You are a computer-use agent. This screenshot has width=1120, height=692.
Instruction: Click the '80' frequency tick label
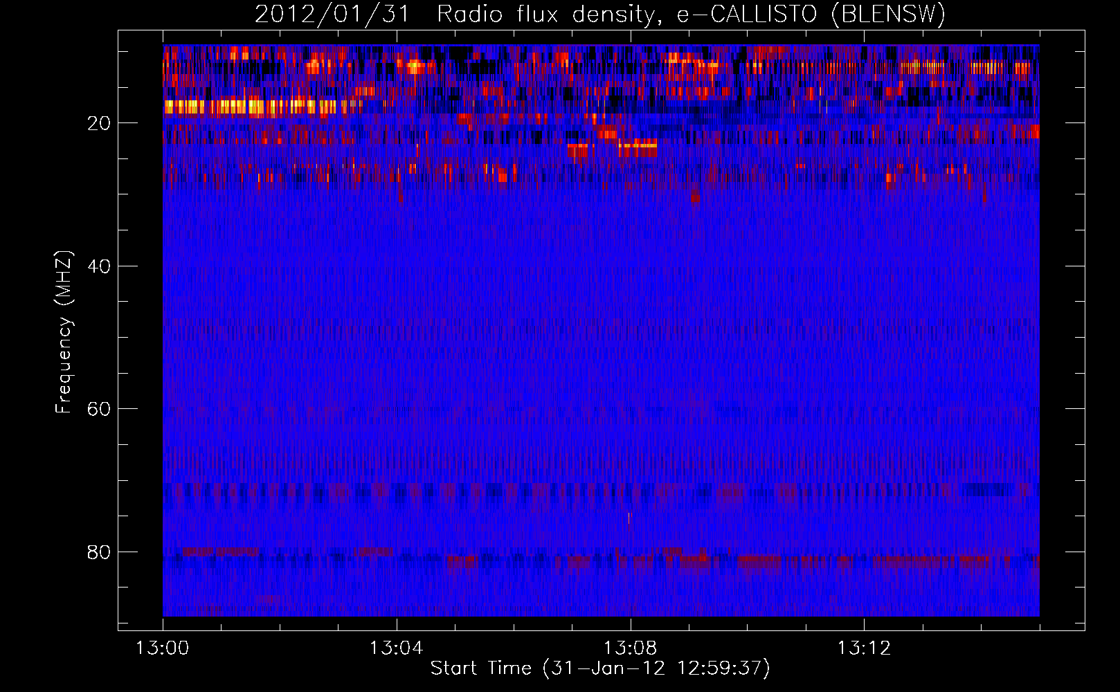(99, 552)
